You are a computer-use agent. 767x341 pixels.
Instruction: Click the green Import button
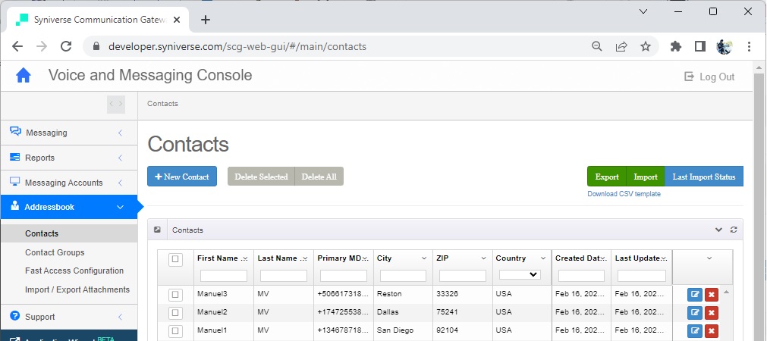click(645, 177)
